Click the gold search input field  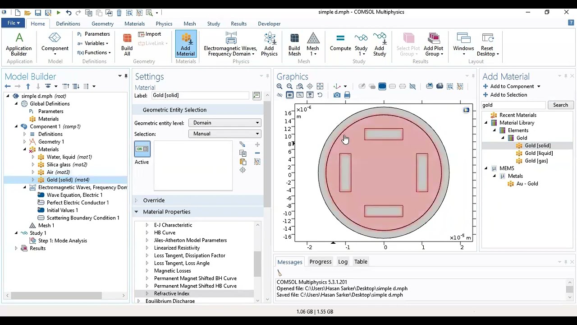coord(513,105)
